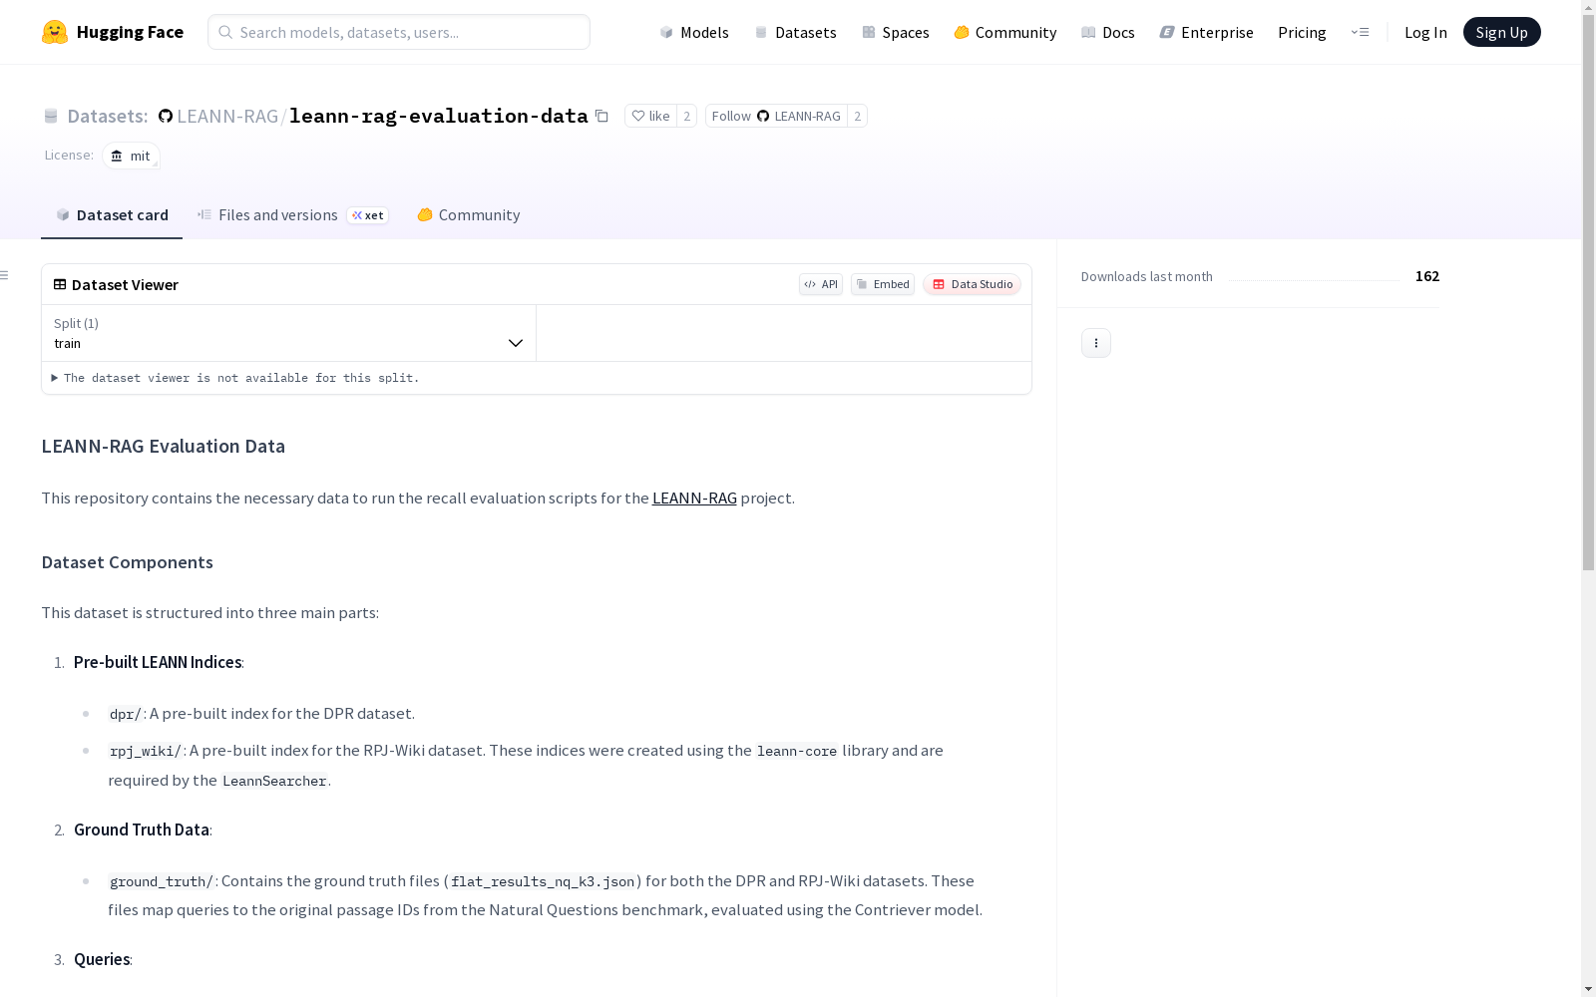Select the Dataset card tab
This screenshot has width=1596, height=997.
tap(112, 214)
